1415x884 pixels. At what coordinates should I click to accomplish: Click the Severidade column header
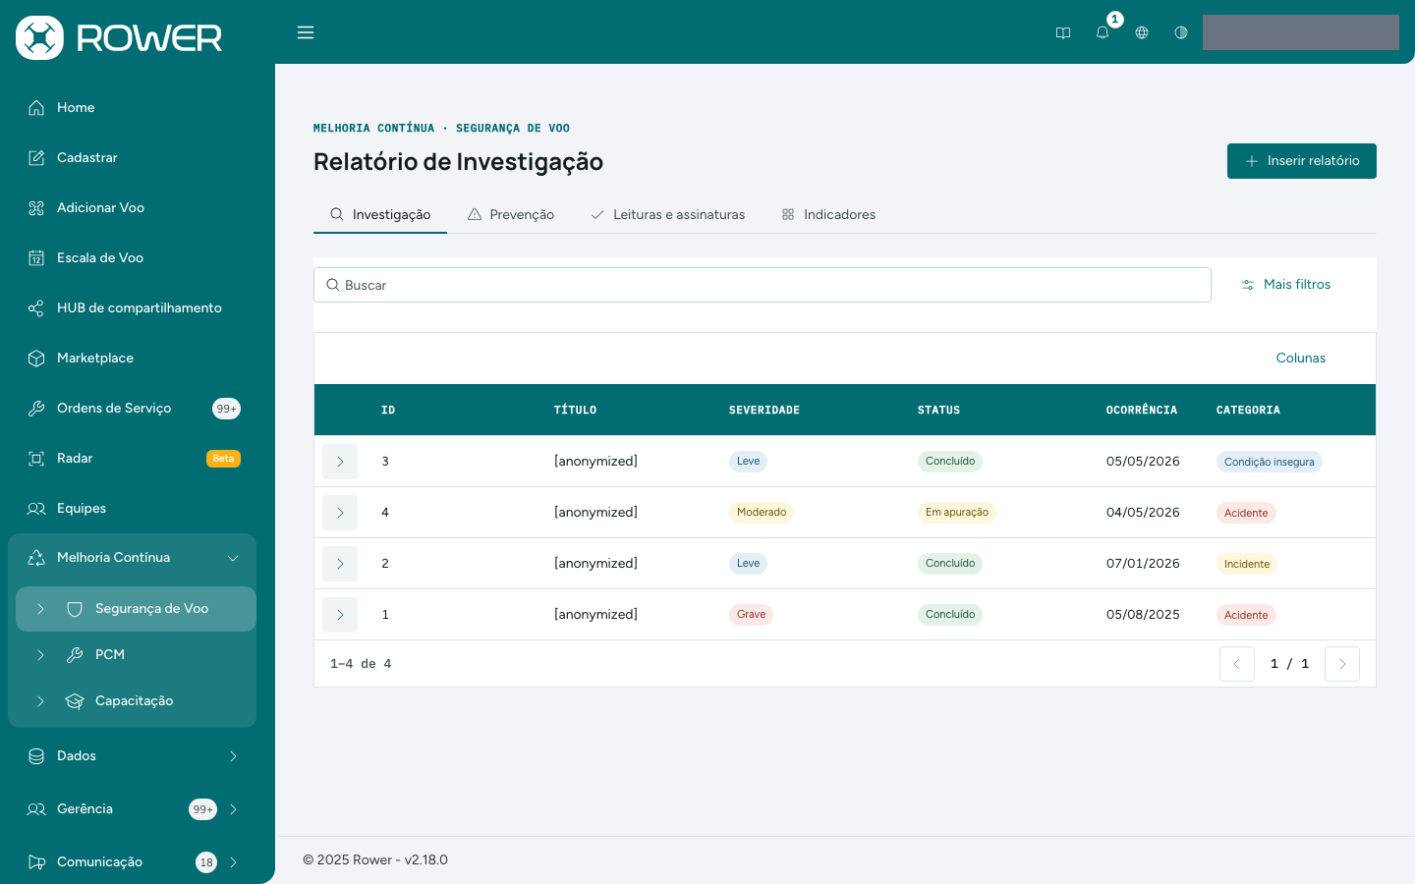point(764,411)
